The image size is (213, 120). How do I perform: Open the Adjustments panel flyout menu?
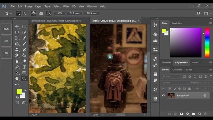tap(210, 62)
